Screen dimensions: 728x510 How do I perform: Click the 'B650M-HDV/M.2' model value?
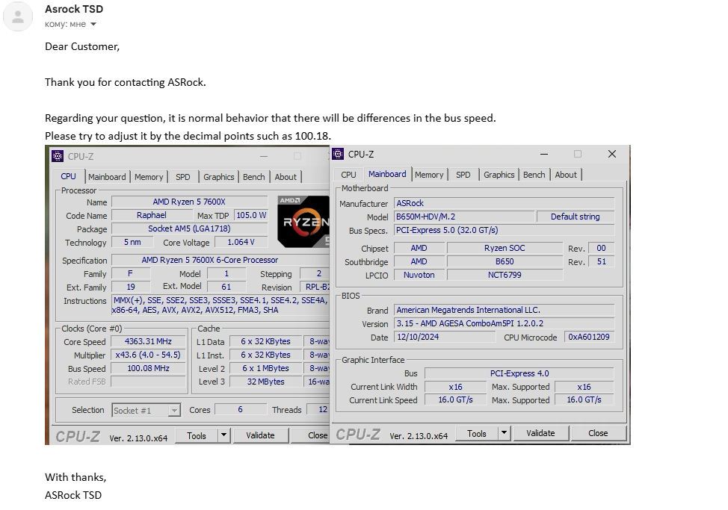[x=464, y=217]
